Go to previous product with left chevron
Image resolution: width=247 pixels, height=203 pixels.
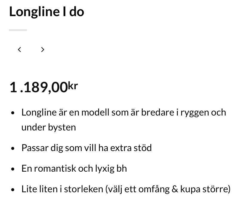19,50
